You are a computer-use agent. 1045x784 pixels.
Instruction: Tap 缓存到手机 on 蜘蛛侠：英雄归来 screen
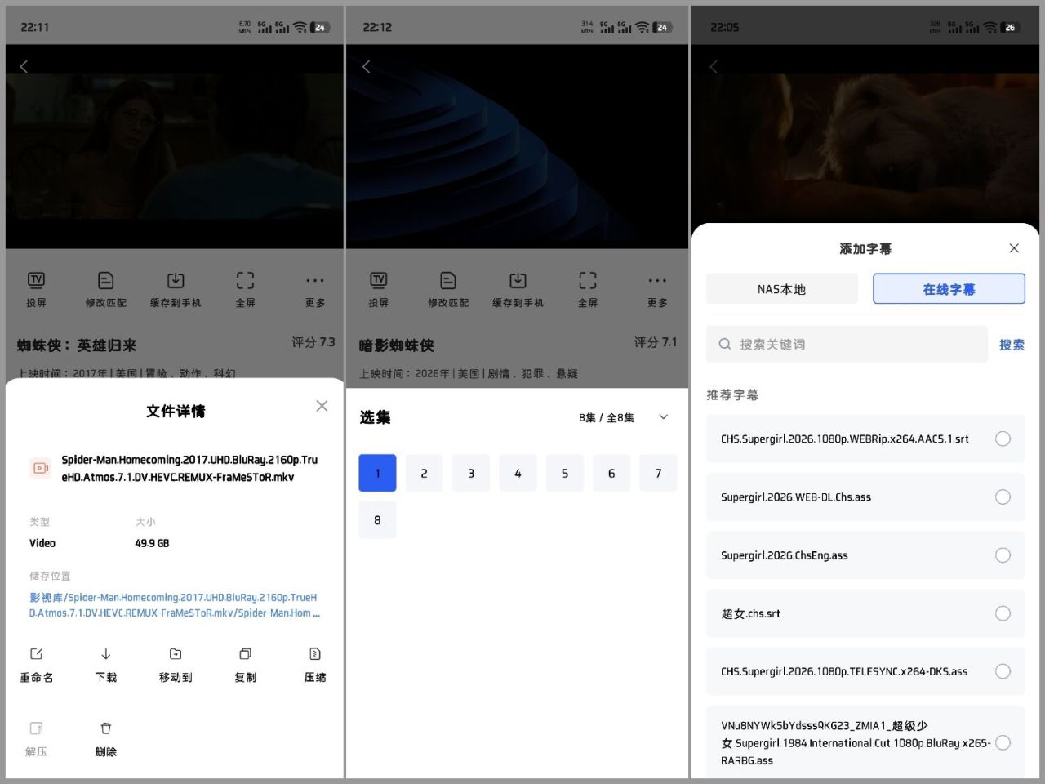(x=176, y=281)
